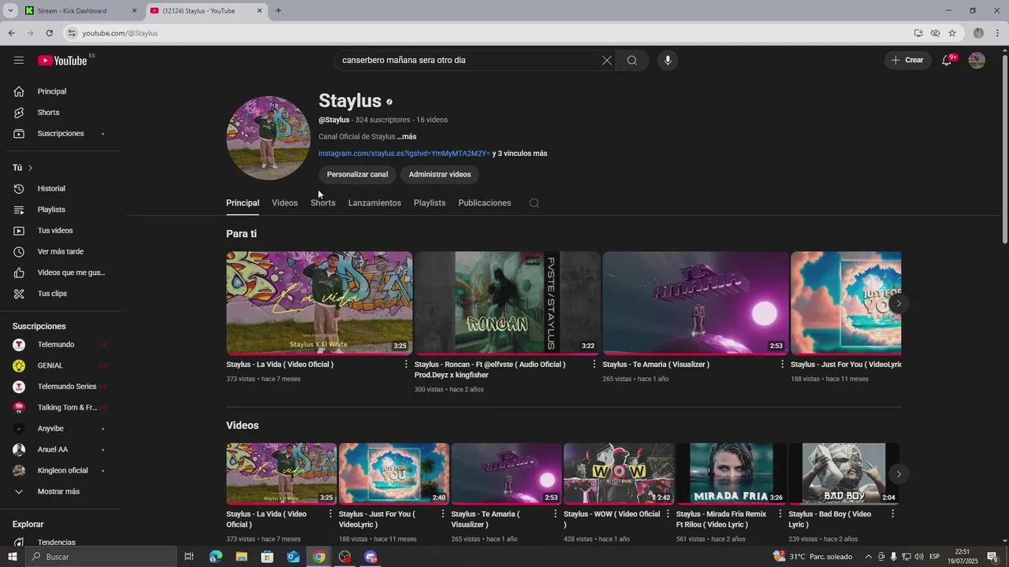Open the notifications bell
Viewport: 1009px width, 567px height.
947,61
